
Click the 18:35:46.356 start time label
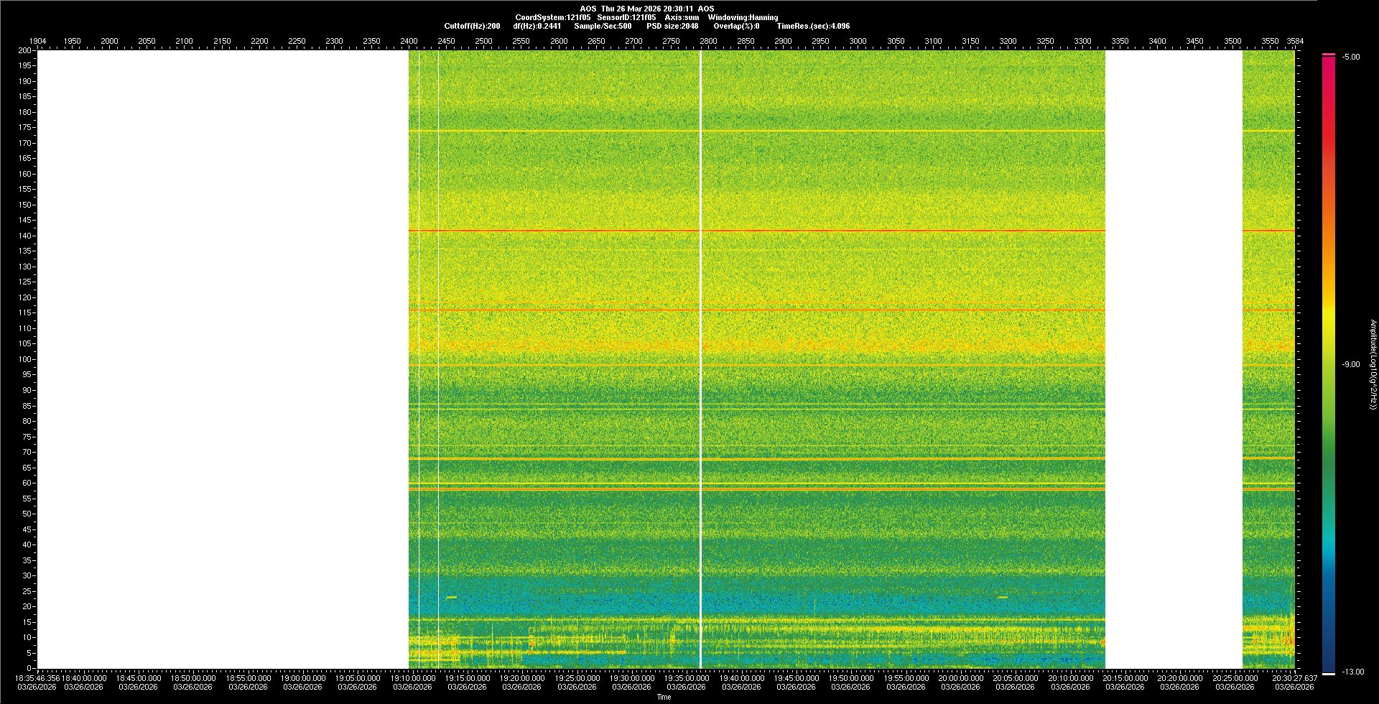tap(37, 677)
